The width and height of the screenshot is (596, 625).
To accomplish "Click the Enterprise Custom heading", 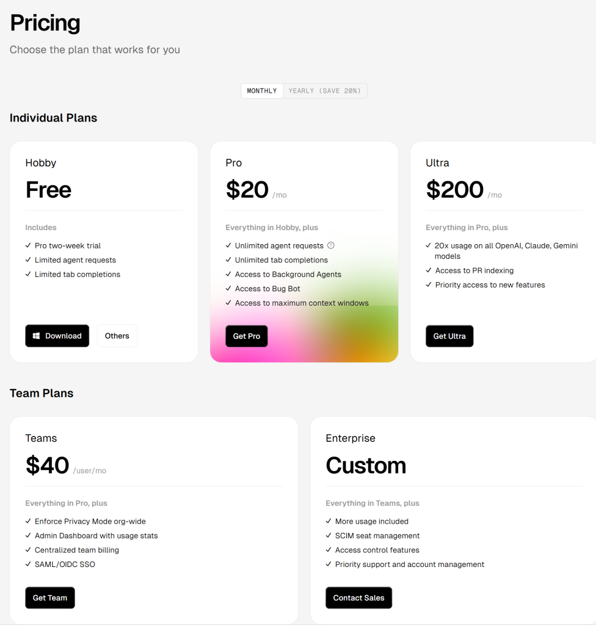I will click(366, 465).
